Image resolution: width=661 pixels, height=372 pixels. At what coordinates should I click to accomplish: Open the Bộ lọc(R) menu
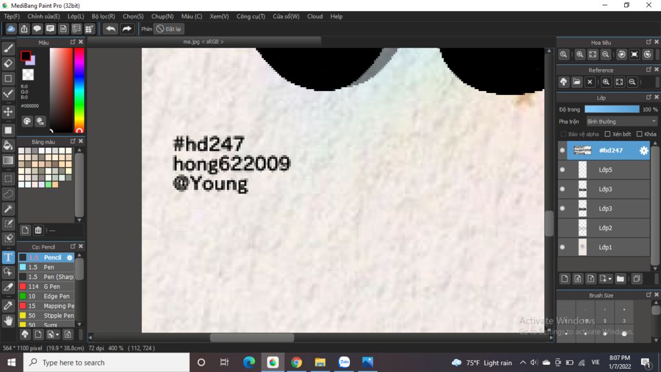(x=103, y=16)
